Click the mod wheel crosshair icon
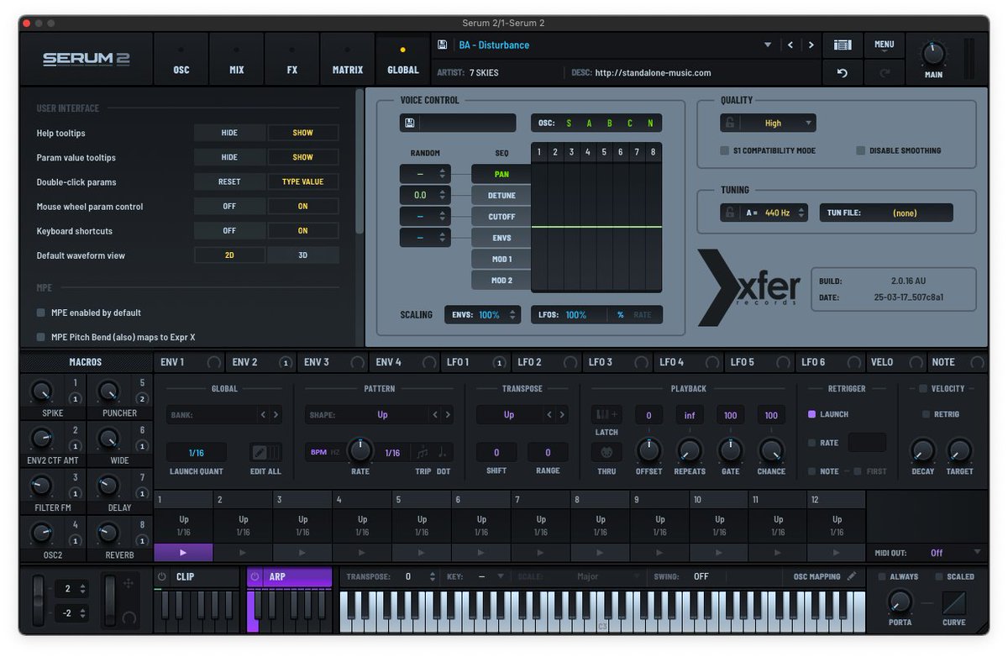 pyautogui.click(x=128, y=582)
